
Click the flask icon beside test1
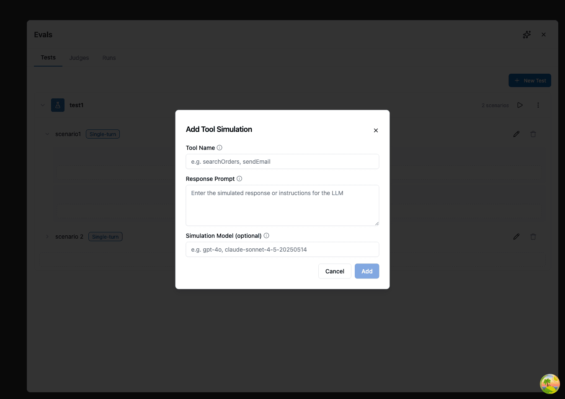click(57, 105)
